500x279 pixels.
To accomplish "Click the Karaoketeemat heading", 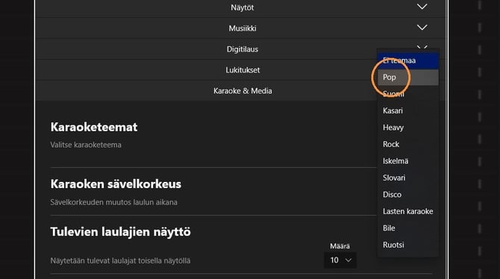I will pyautogui.click(x=94, y=127).
